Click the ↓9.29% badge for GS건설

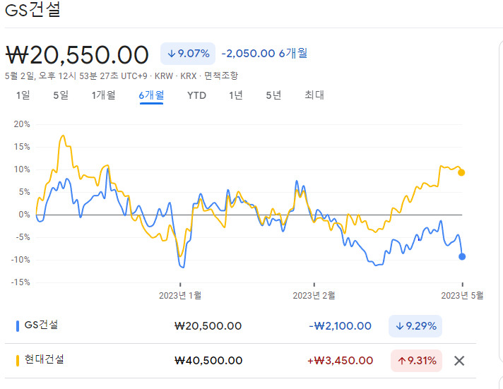pos(415,326)
